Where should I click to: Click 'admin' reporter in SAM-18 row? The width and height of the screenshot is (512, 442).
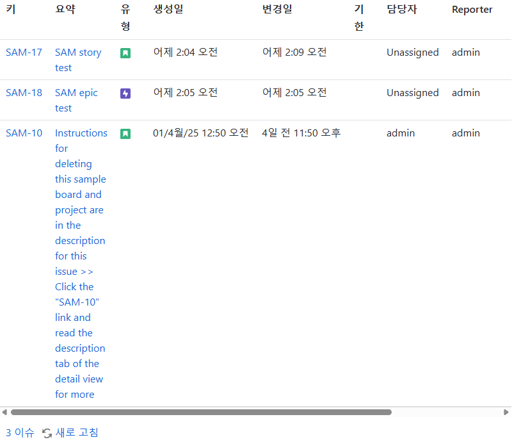[466, 93]
